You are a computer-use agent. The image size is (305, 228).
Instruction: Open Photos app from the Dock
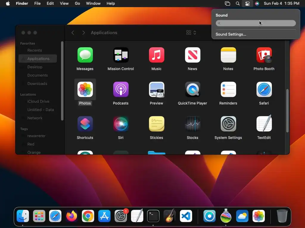click(259, 216)
